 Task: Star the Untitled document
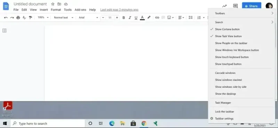point(53,4)
